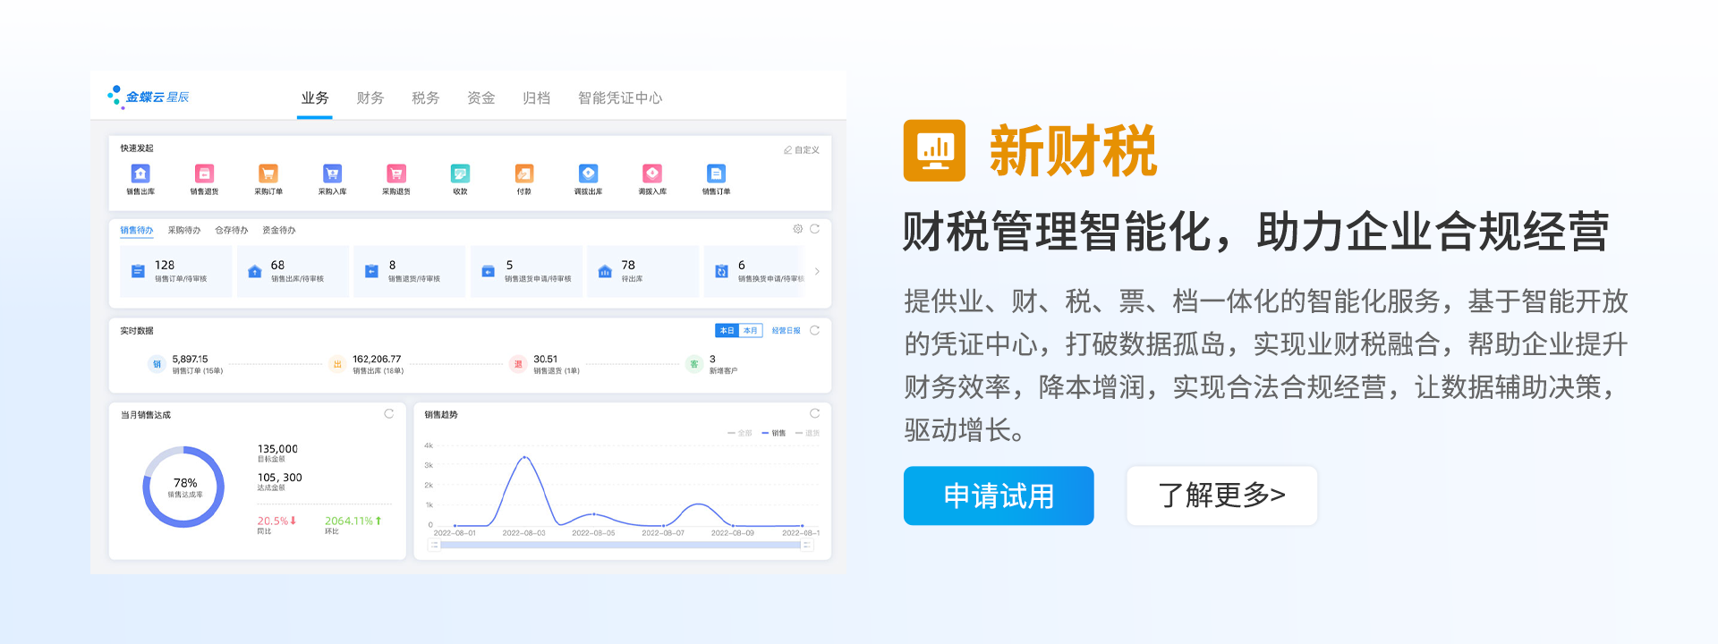Viewport: 1718px width, 644px height.
Task: Select the 采购待办 tab
Action: [184, 231]
